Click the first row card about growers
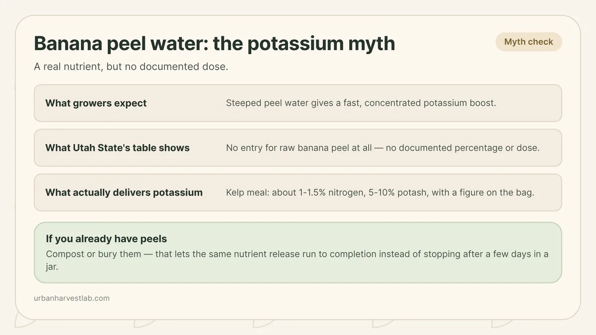The height and width of the screenshot is (335, 596). 298,103
